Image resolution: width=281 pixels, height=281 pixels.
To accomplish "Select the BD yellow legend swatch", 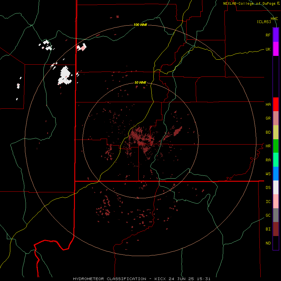I will 276,132.
